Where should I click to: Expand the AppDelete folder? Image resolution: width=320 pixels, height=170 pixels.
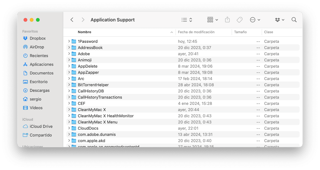point(69,66)
